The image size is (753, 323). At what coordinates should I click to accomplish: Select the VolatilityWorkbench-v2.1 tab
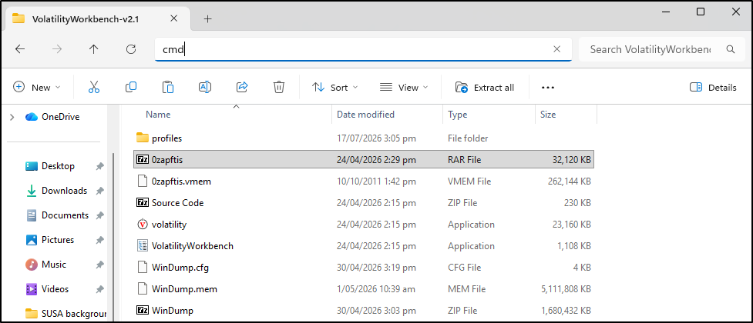[96, 18]
